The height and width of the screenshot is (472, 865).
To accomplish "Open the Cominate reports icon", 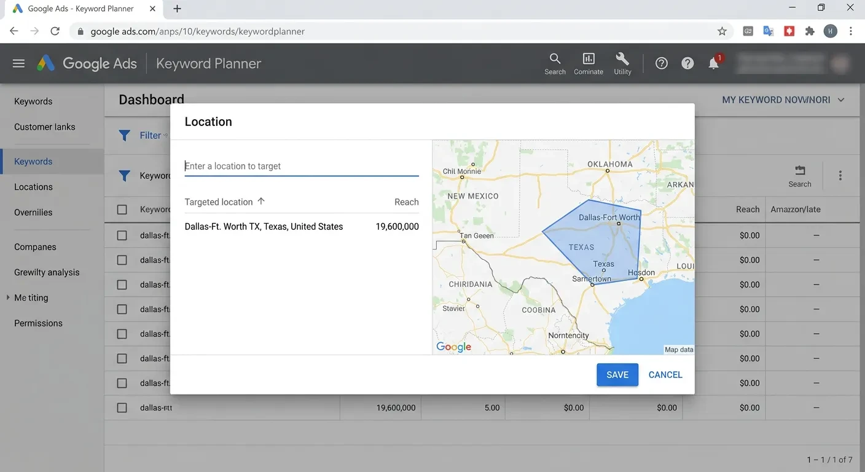I will (589, 64).
